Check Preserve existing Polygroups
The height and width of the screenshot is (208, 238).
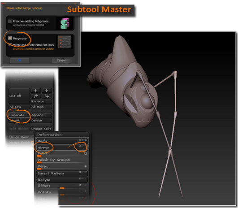10,21
